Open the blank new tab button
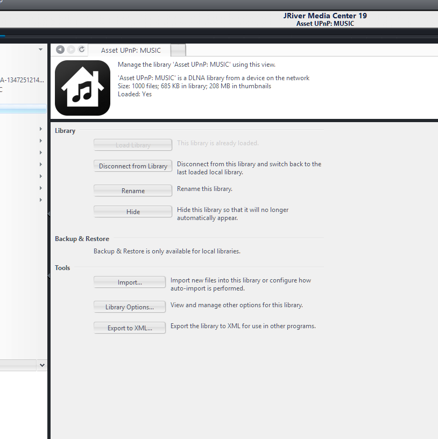 [179, 50]
